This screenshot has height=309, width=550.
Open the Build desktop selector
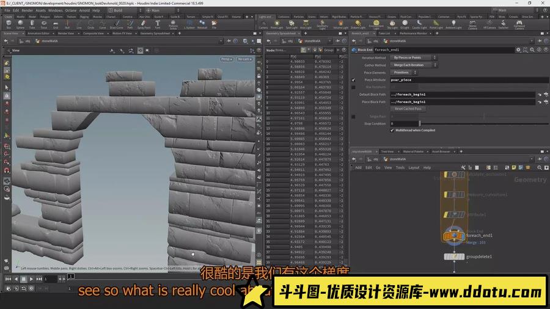[x=125, y=10]
